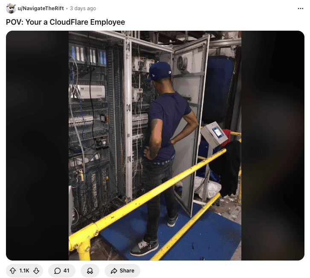Give an award using the award icon

point(90,270)
